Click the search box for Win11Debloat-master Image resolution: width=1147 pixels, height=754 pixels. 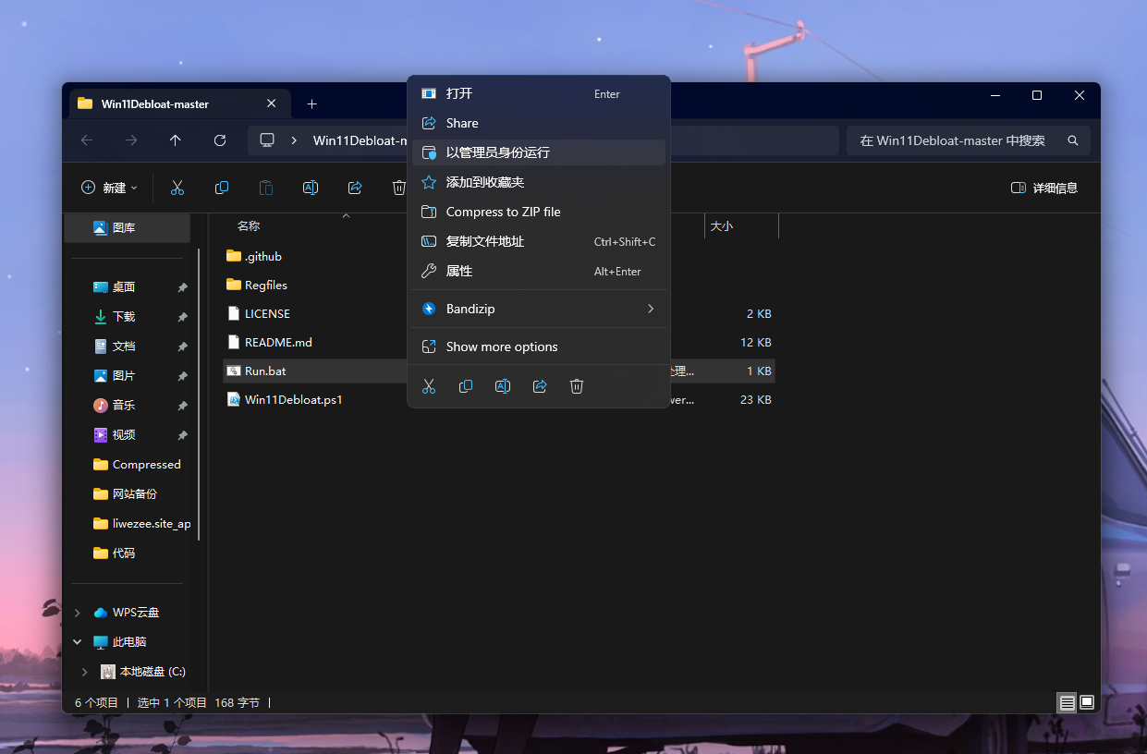(957, 140)
